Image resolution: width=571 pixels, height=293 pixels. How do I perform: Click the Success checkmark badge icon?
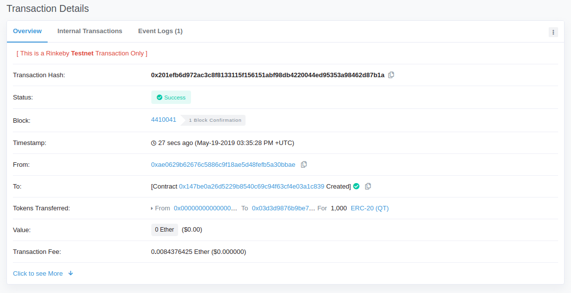pos(159,97)
